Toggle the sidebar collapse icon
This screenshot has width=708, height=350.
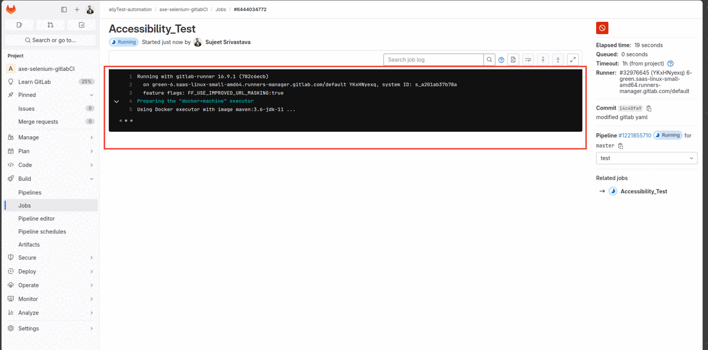pos(64,9)
